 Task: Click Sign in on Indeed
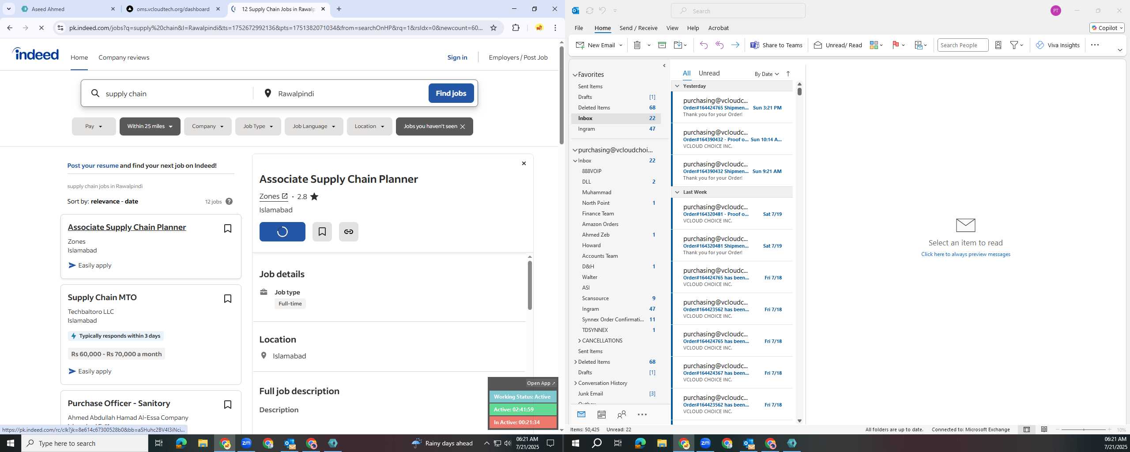pyautogui.click(x=457, y=57)
